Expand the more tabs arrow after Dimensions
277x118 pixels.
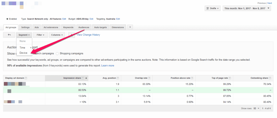tap(130, 27)
